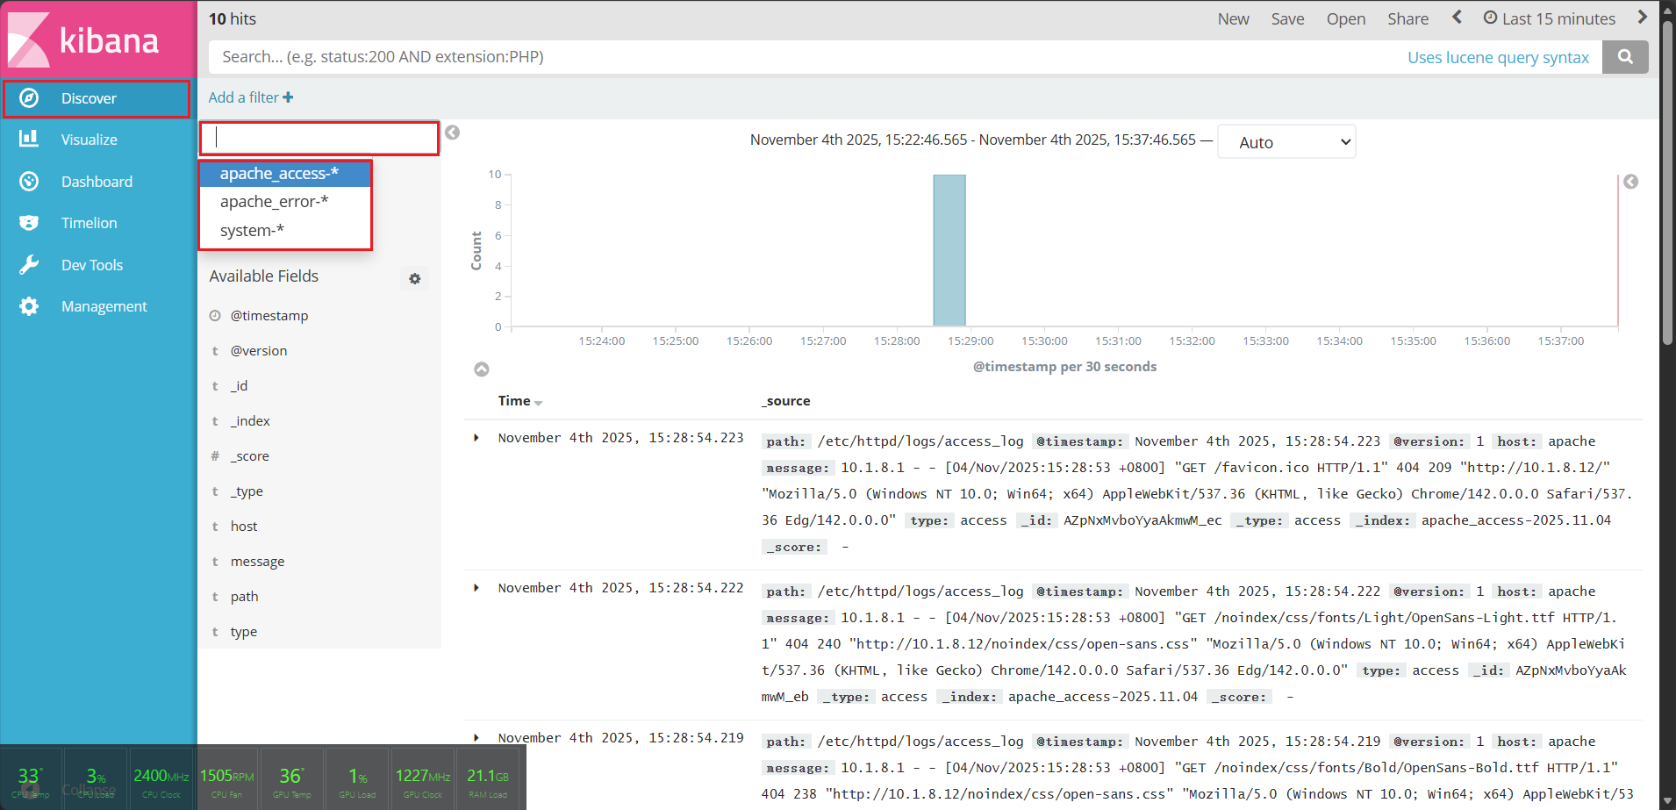This screenshot has height=810, width=1676.
Task: Expand the 15:28:54.219 log row
Action: 476,738
